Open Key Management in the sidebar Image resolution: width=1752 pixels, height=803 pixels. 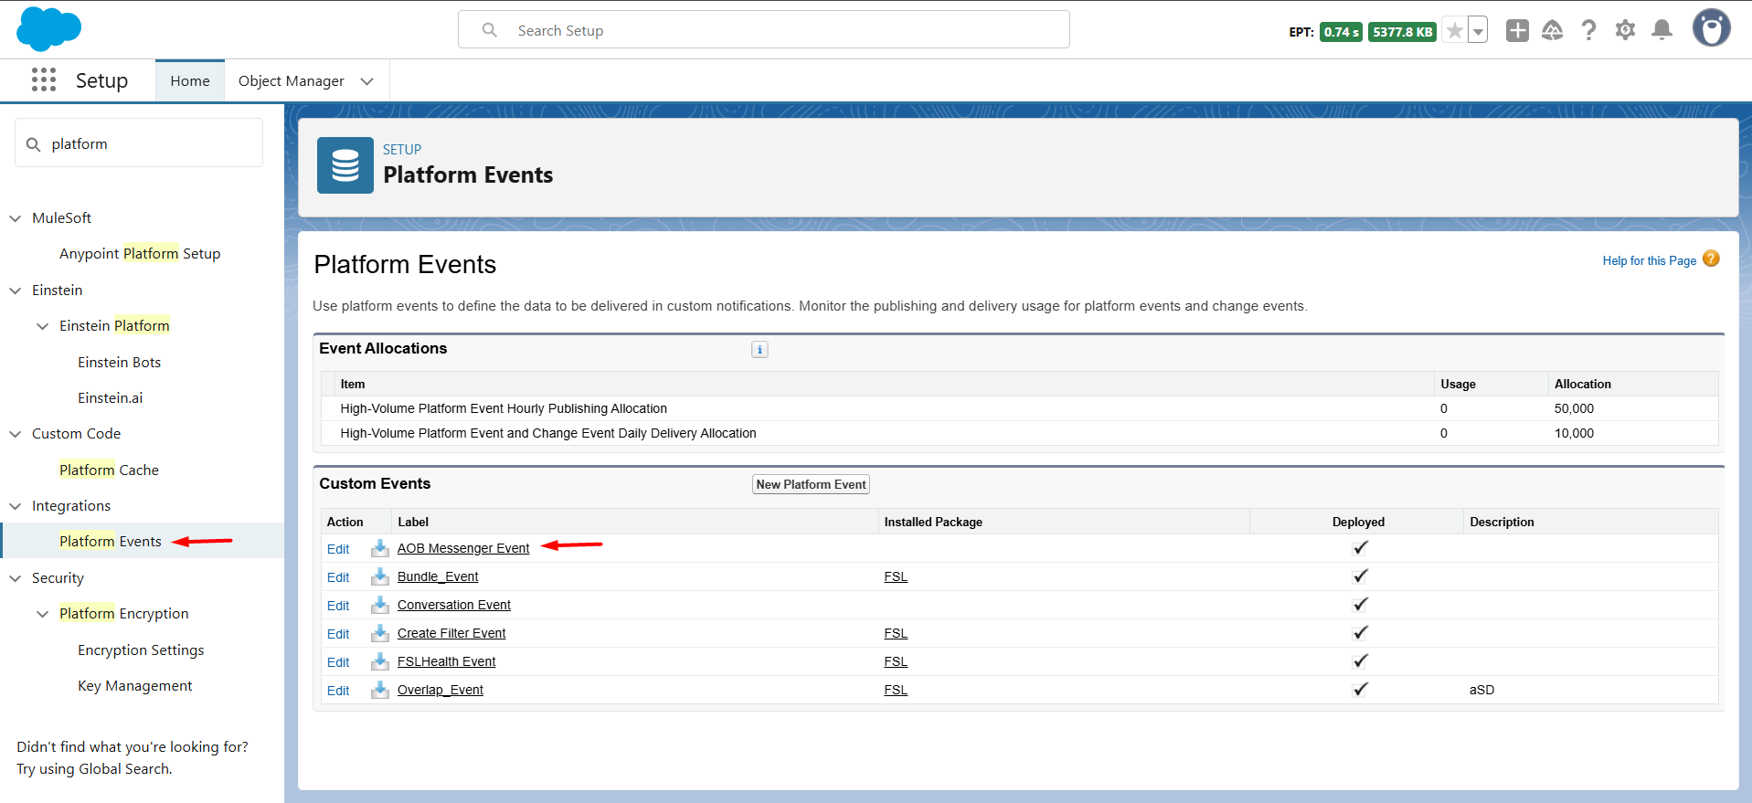point(135,685)
